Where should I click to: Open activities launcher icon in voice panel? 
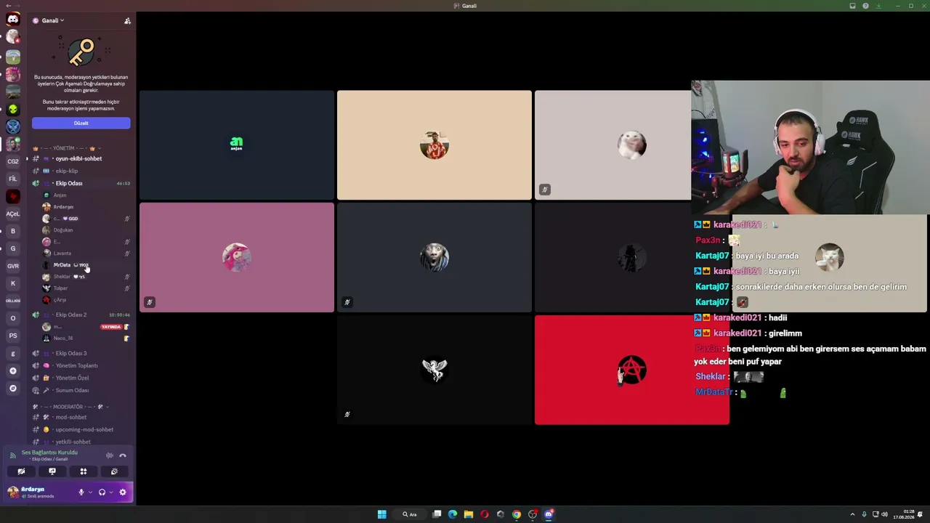[83, 471]
